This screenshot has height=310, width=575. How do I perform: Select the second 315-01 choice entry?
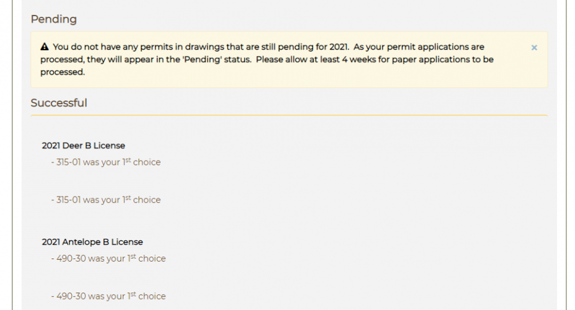[x=106, y=200]
